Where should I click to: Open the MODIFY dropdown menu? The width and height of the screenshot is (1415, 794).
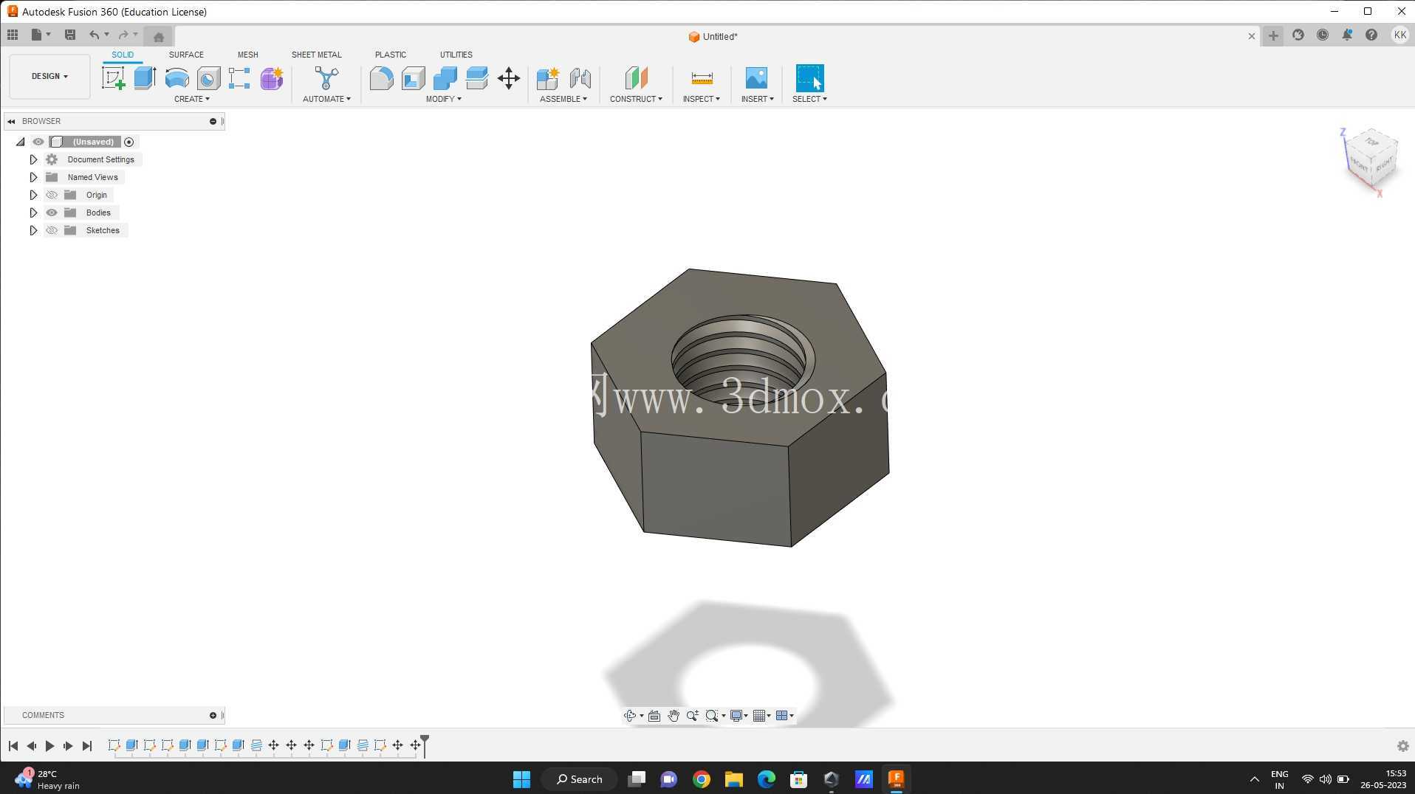444,99
